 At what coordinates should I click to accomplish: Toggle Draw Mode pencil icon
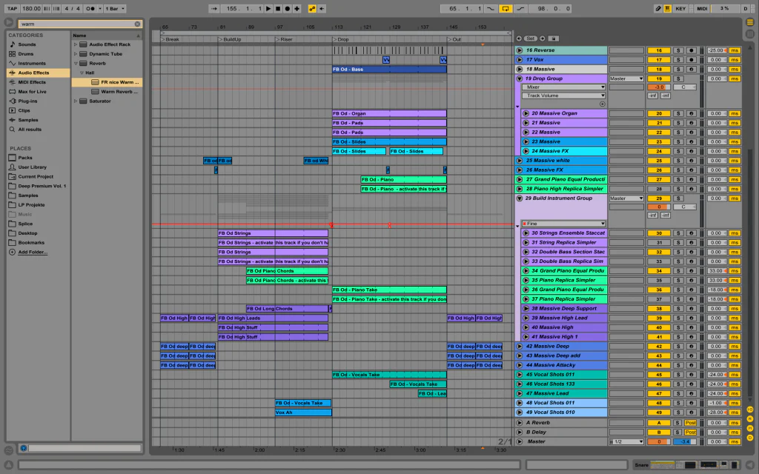coord(658,9)
